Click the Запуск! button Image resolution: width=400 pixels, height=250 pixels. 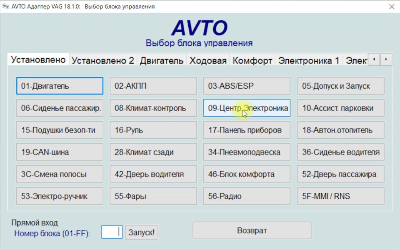tap(141, 232)
